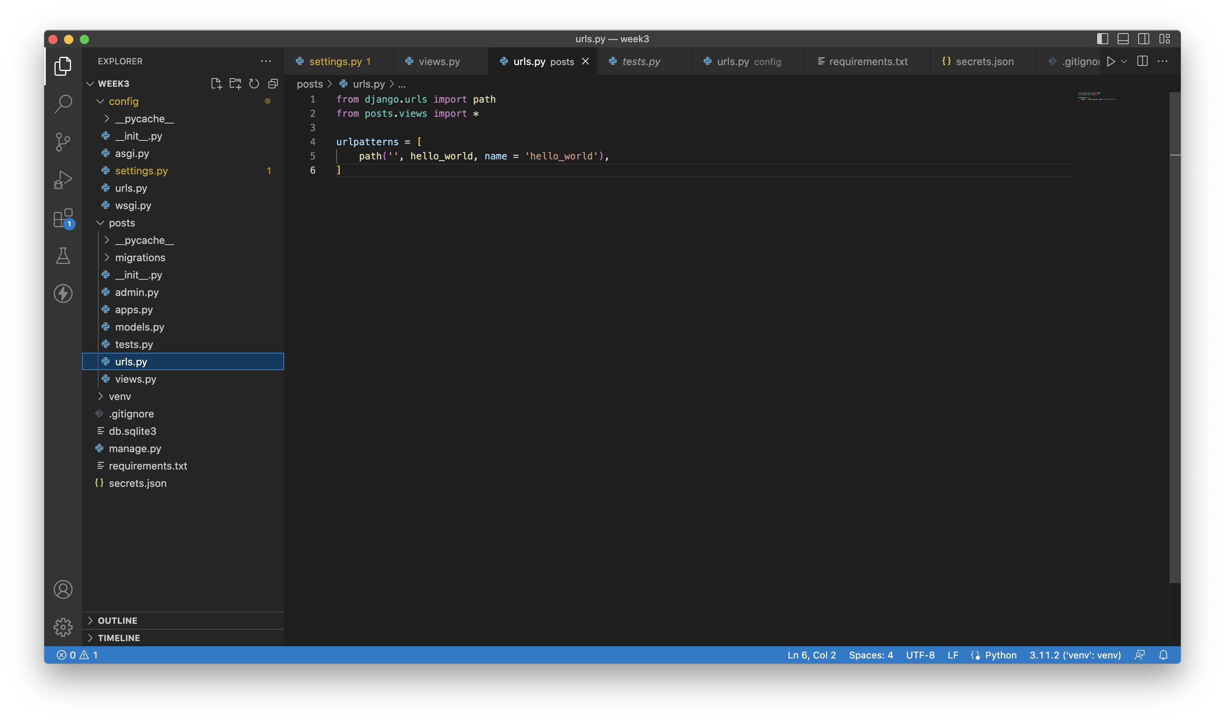Collapse all folders in Explorer icon
Image resolution: width=1225 pixels, height=722 pixels.
coord(273,84)
